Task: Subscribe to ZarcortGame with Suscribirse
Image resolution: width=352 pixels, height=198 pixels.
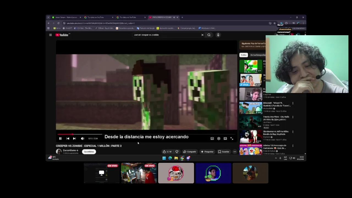Action: (89, 152)
